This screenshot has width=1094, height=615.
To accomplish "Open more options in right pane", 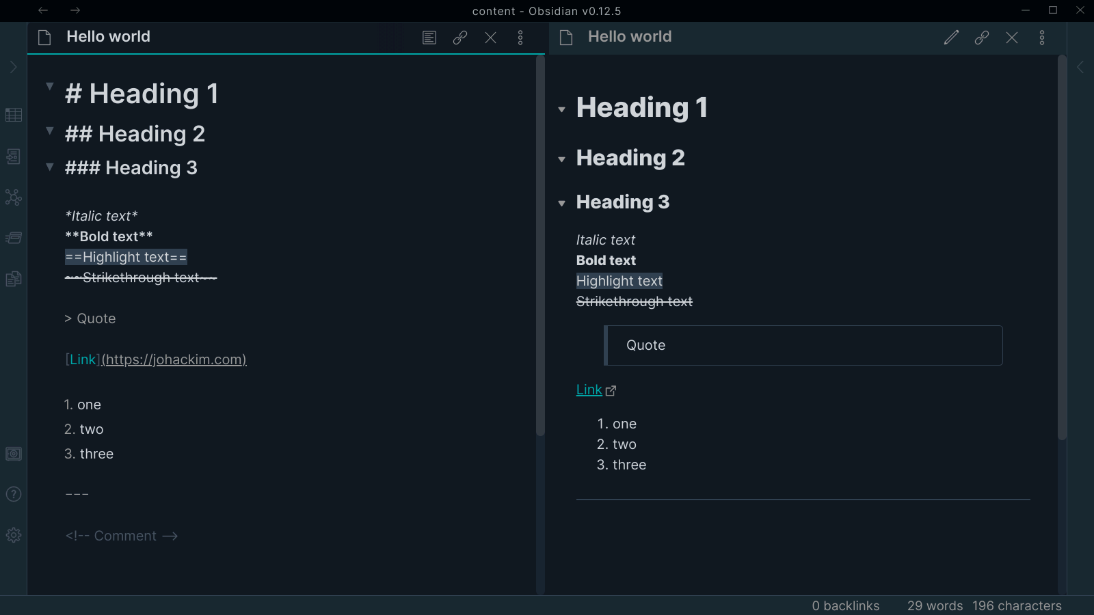I will 1042,38.
